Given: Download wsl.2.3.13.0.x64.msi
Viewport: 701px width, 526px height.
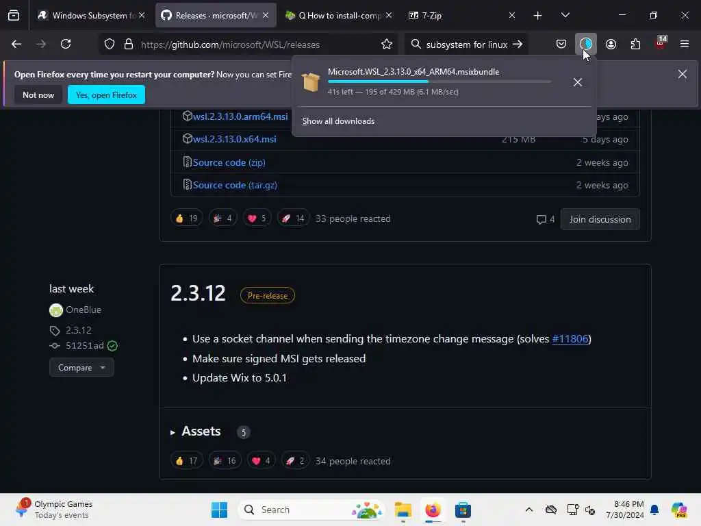Looking at the screenshot, I should [235, 139].
